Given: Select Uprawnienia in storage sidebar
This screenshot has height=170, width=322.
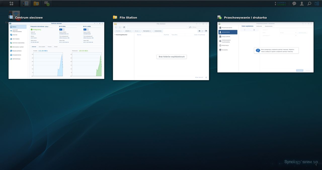Looking at the screenshot, I should tap(228, 32).
